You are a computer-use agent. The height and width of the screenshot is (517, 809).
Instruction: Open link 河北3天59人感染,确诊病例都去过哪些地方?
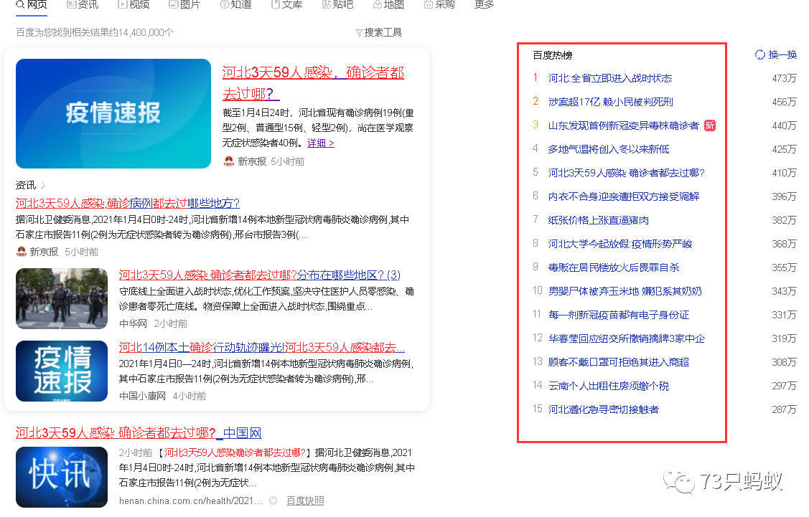(128, 203)
